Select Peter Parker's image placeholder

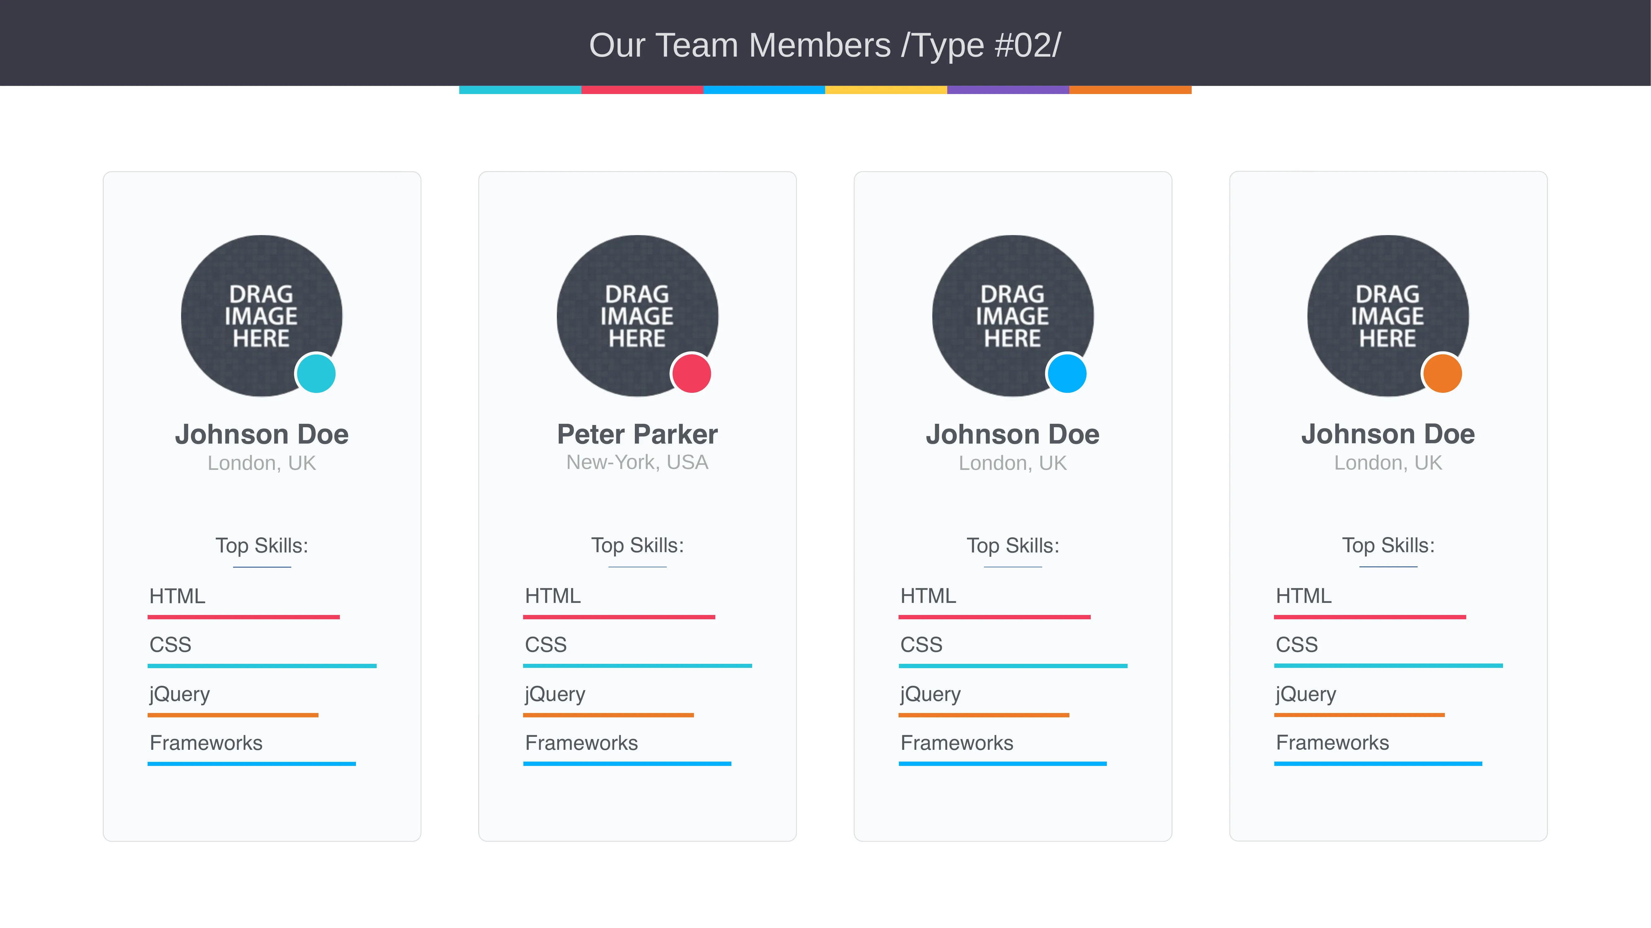click(x=637, y=316)
